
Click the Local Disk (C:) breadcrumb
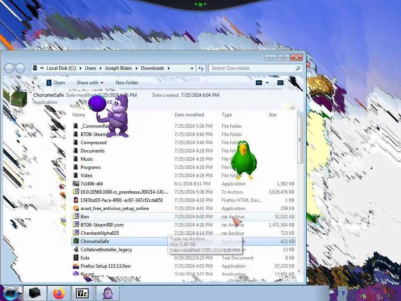tap(61, 68)
